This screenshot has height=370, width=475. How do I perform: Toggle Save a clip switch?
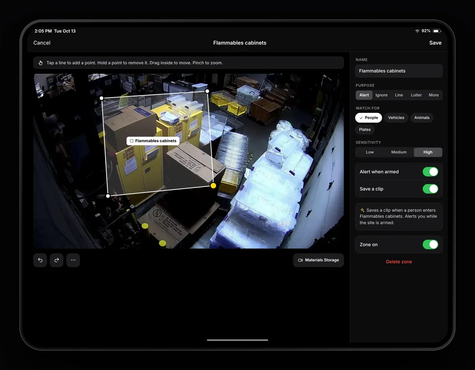pyautogui.click(x=430, y=189)
